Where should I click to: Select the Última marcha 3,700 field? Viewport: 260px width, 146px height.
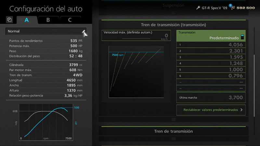[x=211, y=97]
